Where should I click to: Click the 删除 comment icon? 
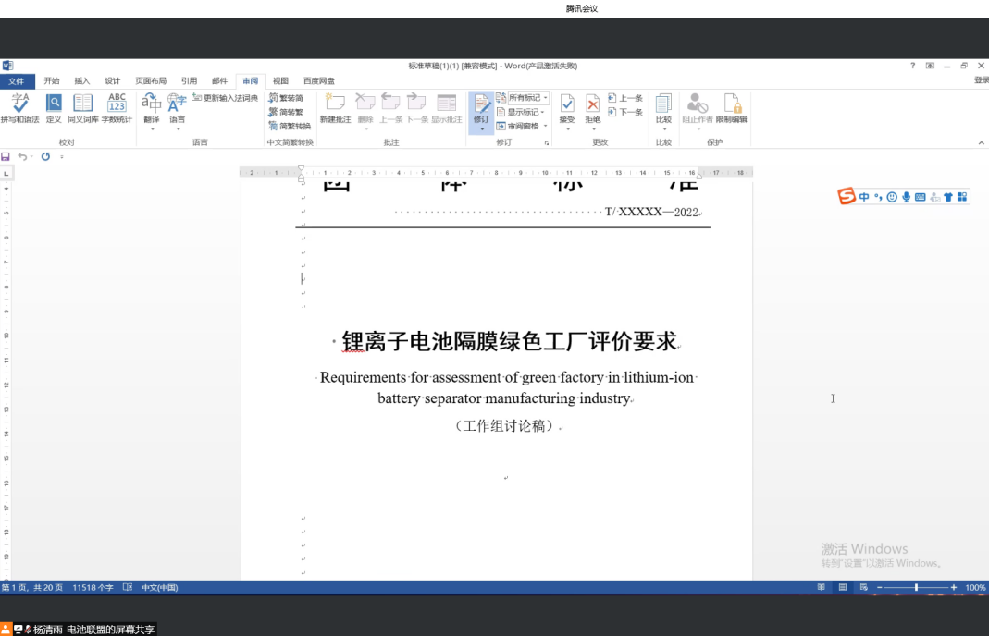pyautogui.click(x=365, y=103)
